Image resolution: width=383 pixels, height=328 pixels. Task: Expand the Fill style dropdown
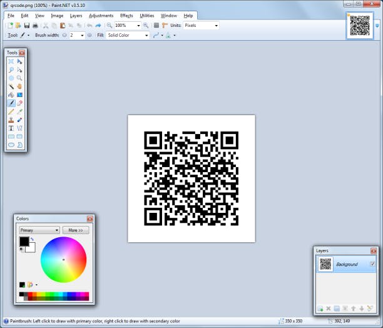[128, 36]
